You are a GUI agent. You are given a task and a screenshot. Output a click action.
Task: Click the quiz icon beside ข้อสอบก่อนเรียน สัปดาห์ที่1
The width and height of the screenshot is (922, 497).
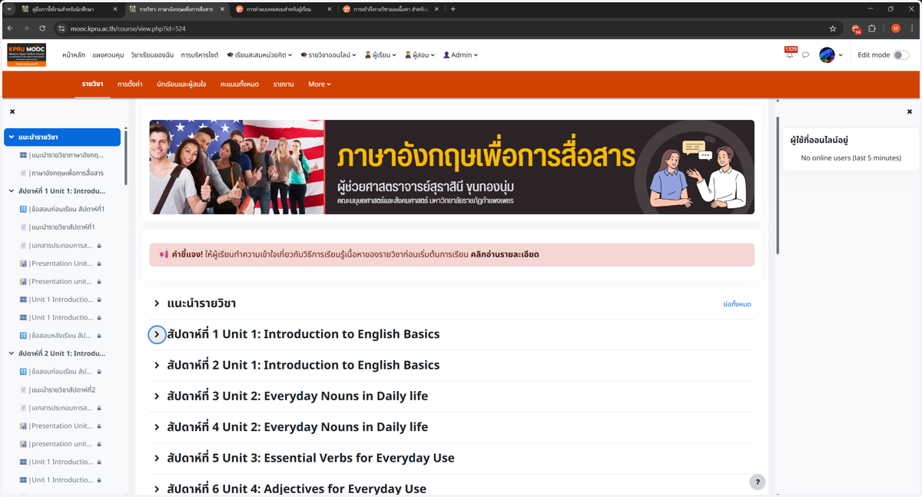pos(23,209)
